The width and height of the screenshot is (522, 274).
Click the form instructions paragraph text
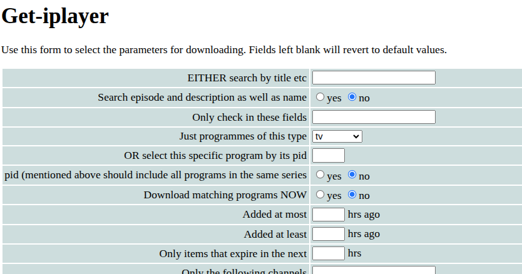(x=224, y=50)
